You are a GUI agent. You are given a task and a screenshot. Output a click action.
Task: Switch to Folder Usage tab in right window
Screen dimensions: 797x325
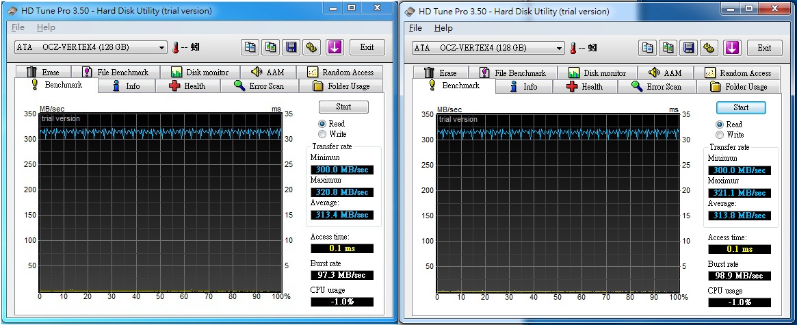click(739, 86)
